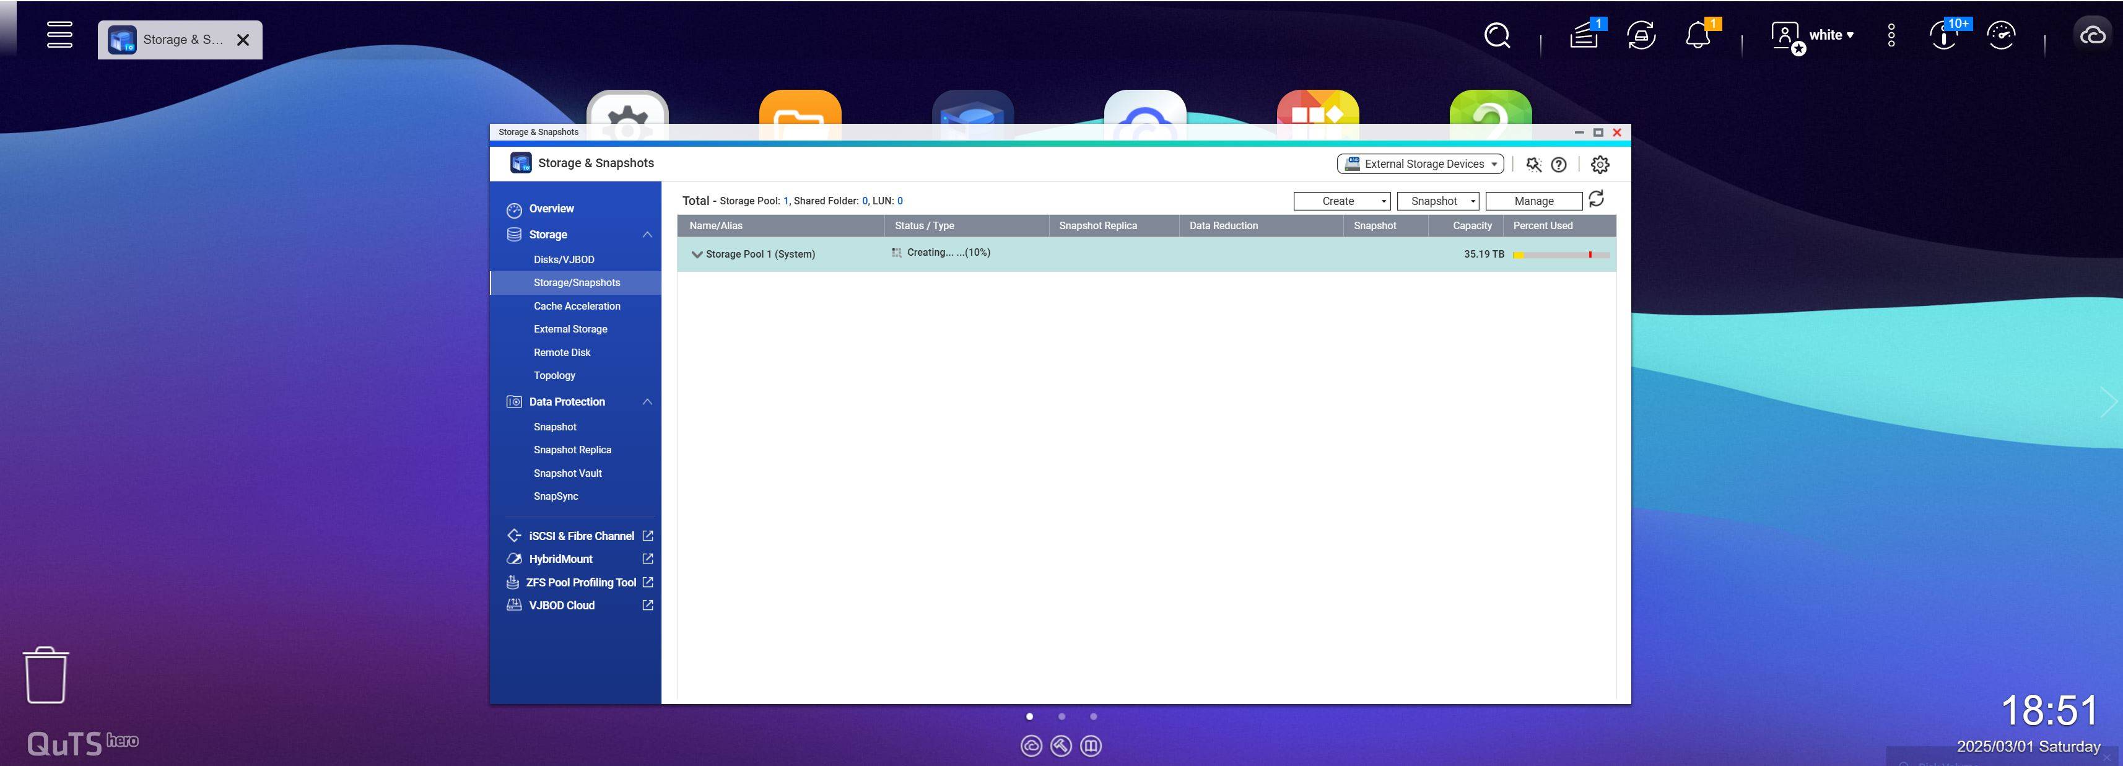Screen dimensions: 2123x766
Task: Click the Data Reduction column header
Action: pyautogui.click(x=1261, y=225)
